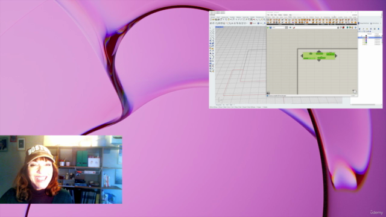The image size is (386, 217).
Task: Click the small widget icon at canvas bottom-left
Action: 268,93
